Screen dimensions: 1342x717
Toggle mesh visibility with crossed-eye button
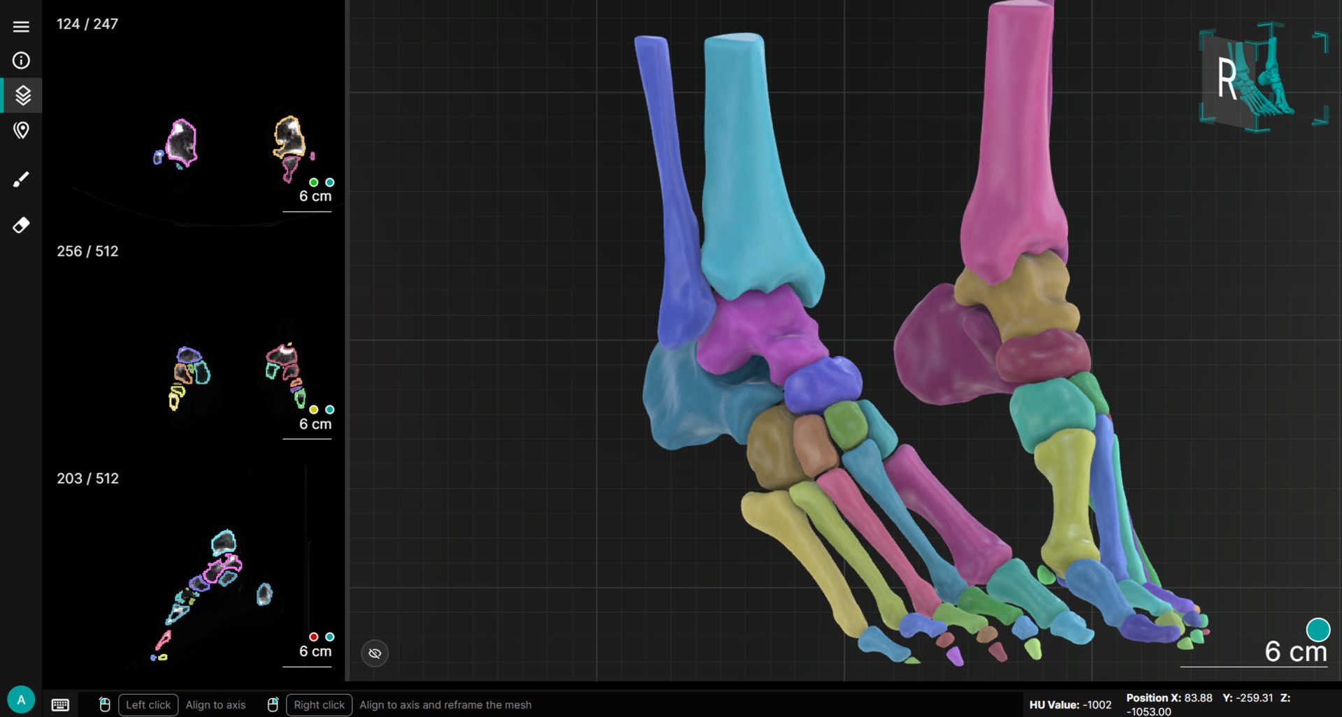[375, 653]
